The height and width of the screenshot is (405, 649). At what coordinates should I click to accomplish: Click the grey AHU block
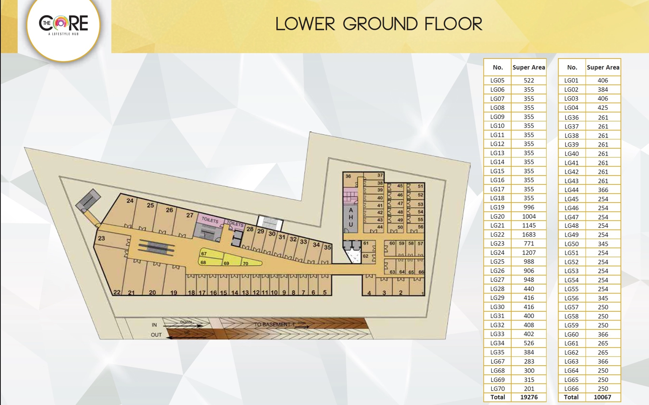(351, 217)
